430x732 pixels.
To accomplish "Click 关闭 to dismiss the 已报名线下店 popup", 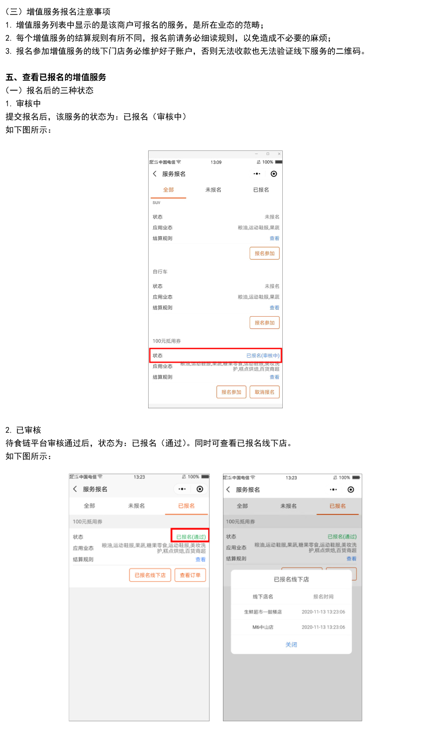I will 291,645.
